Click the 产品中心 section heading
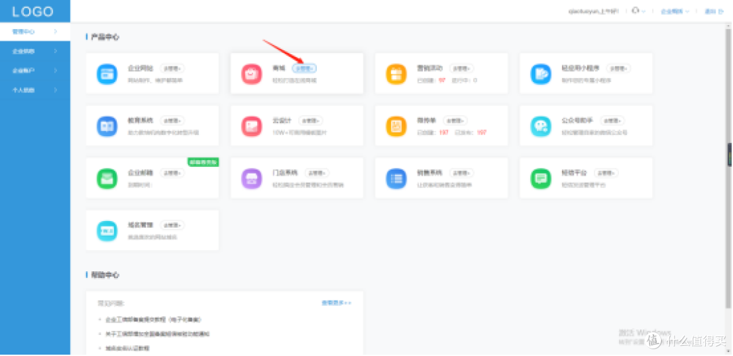 [x=105, y=37]
